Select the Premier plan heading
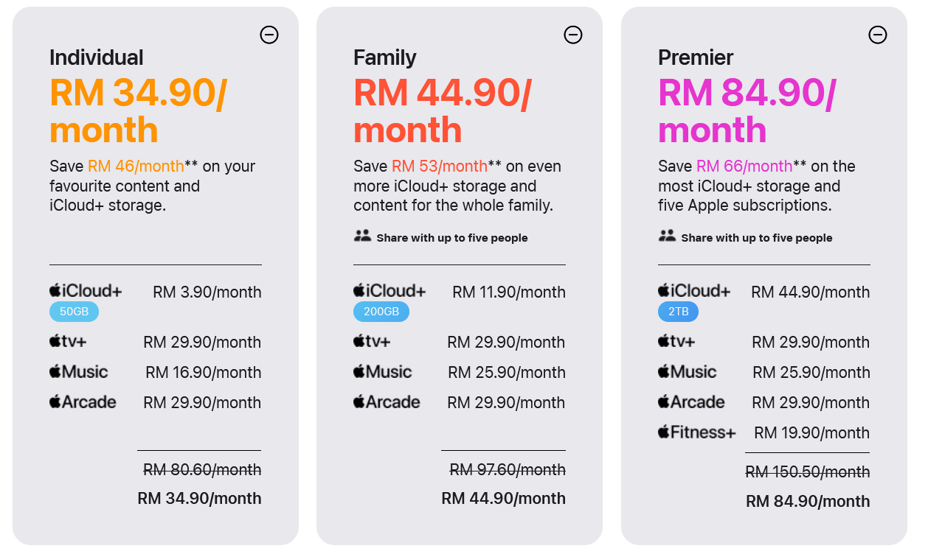928x554 pixels. point(696,57)
